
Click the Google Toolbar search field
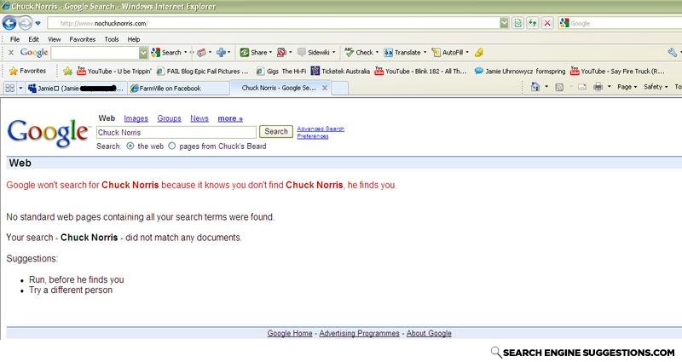tap(95, 53)
